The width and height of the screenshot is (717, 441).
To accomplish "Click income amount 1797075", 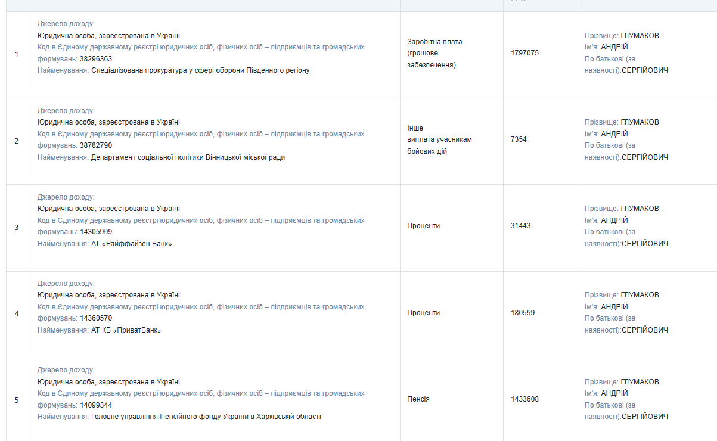I will tap(524, 53).
